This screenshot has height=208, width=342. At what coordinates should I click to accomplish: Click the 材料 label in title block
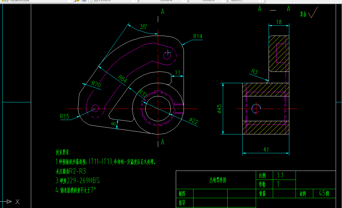[x=303, y=194]
